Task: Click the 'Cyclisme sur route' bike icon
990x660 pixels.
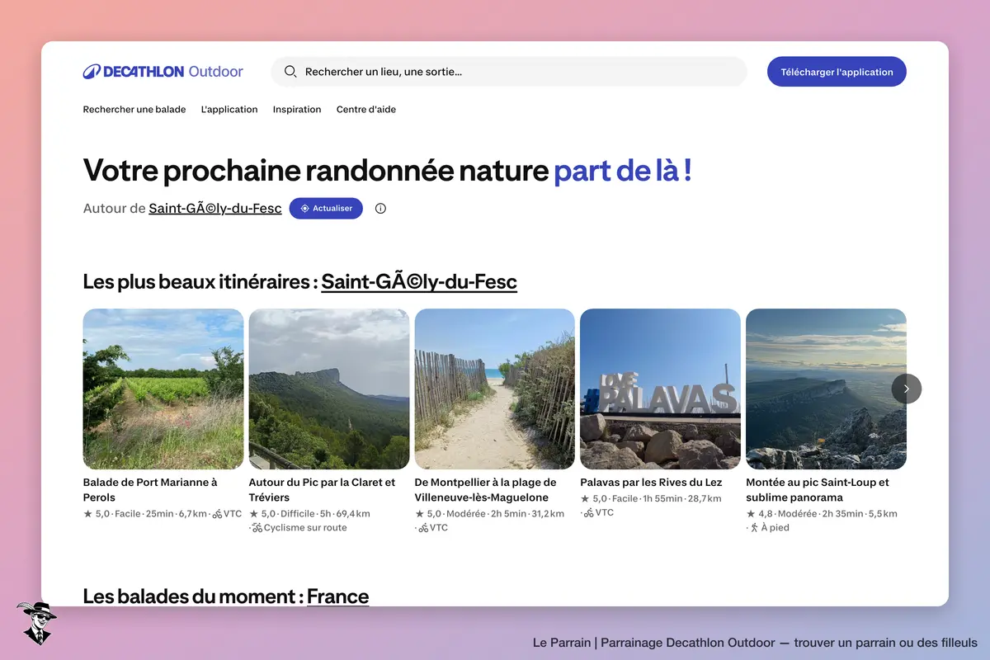Action: pyautogui.click(x=257, y=528)
